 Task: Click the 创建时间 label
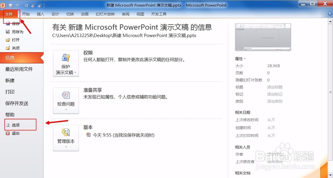tap(243, 128)
